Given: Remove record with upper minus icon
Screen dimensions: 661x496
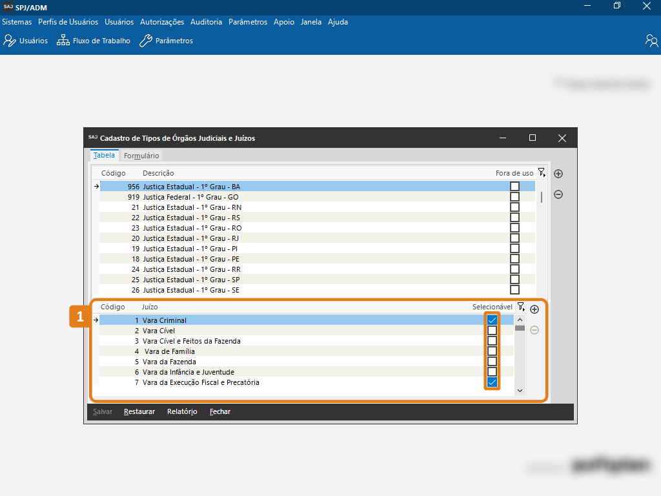Looking at the screenshot, I should click(x=559, y=194).
